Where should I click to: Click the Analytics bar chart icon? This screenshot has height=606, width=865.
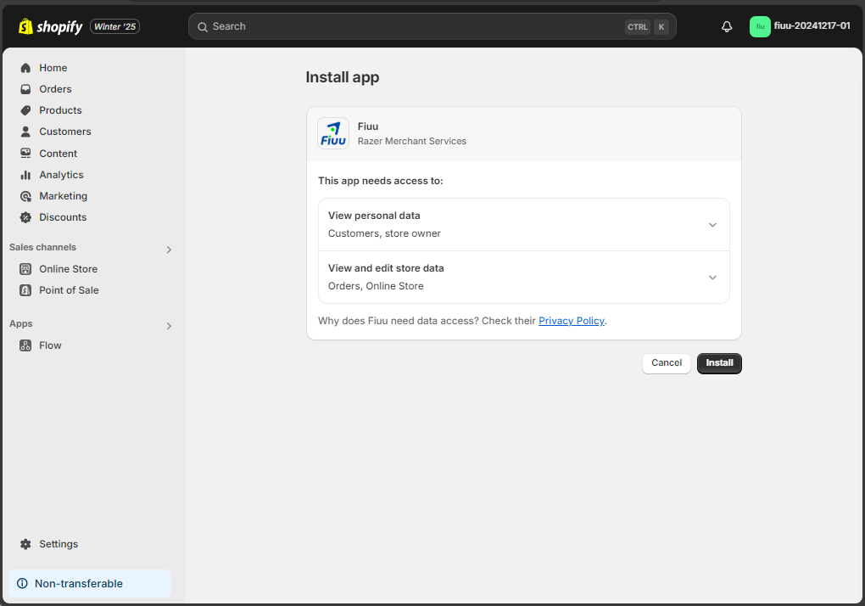(25, 175)
